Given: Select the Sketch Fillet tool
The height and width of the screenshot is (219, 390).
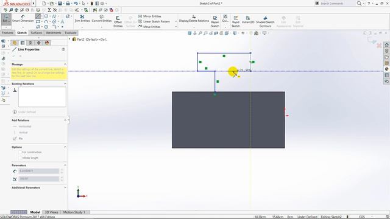Looking at the screenshot, I should (x=54, y=27).
